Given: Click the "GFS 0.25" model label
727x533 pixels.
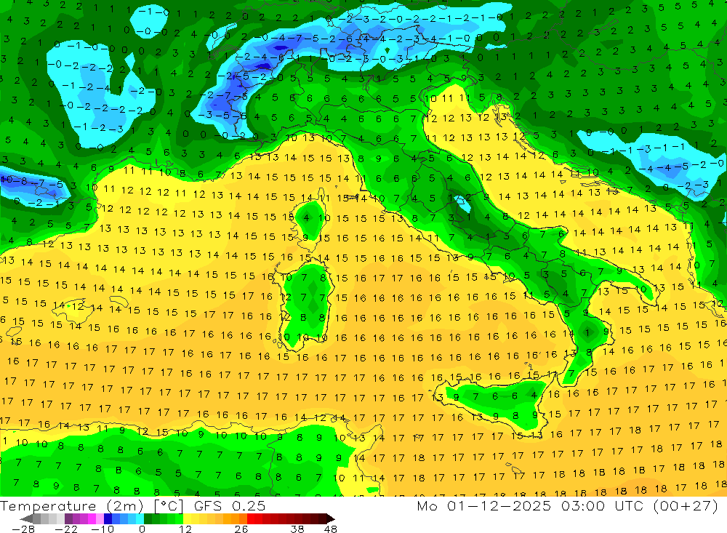Looking at the screenshot, I should 230,506.
